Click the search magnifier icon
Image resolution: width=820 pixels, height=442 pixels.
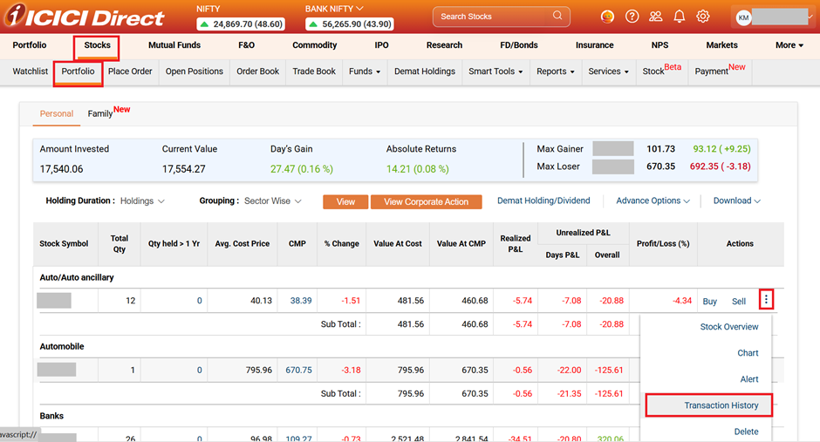tap(557, 16)
